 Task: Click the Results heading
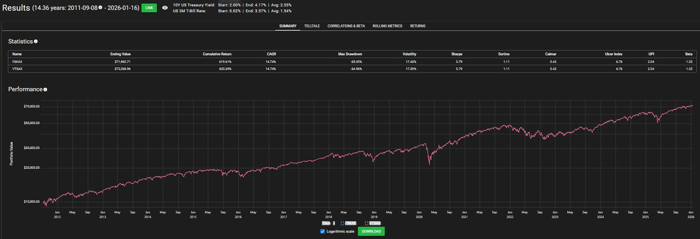pyautogui.click(x=17, y=8)
